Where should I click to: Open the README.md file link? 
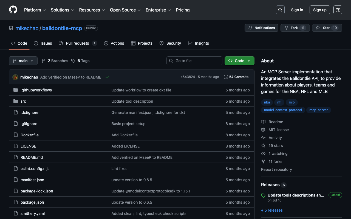(x=32, y=157)
